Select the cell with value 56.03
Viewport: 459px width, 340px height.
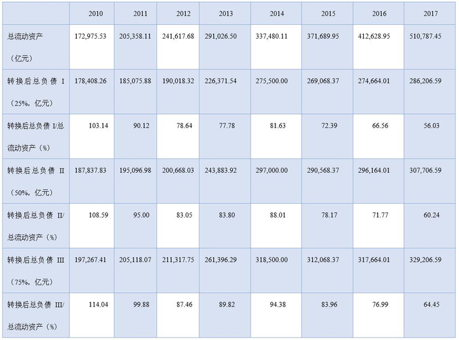tap(430, 124)
